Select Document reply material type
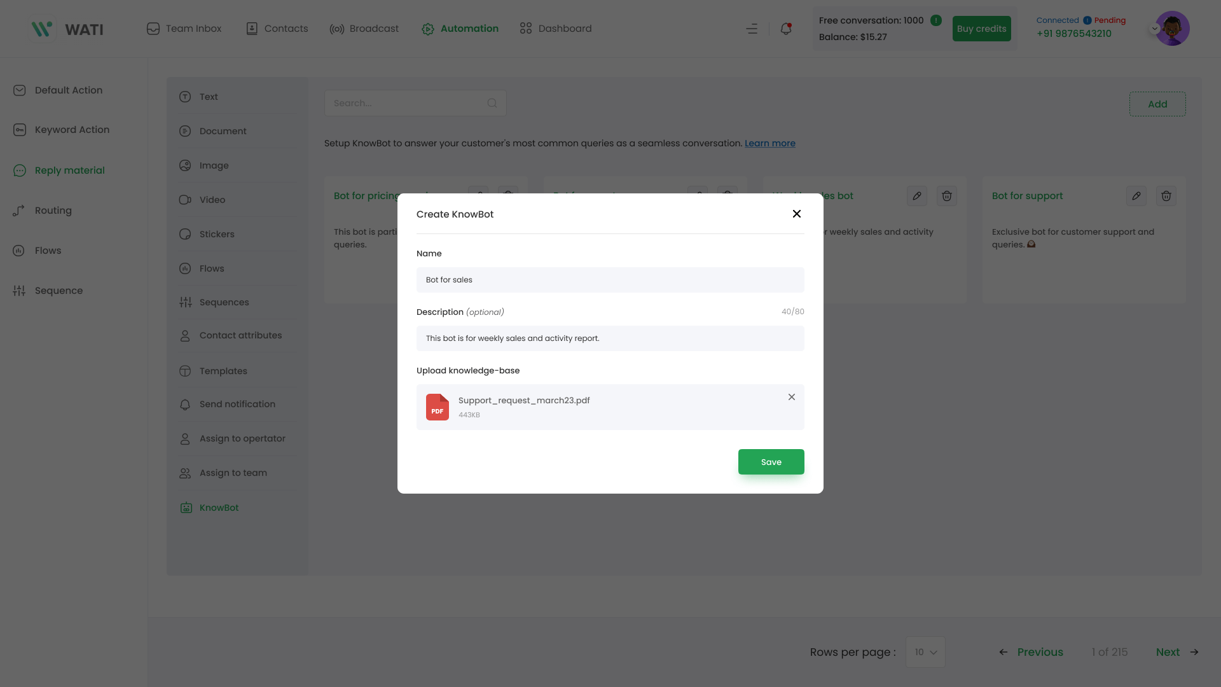This screenshot has width=1221, height=687. click(237, 131)
